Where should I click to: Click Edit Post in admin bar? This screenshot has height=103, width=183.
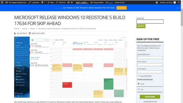[61, 3]
